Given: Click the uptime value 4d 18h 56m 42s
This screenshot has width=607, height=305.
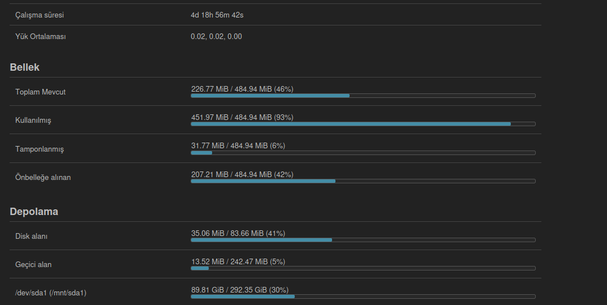Looking at the screenshot, I should [x=217, y=15].
